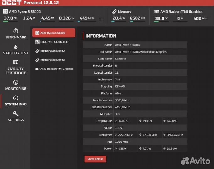Click the CPU chip icon in header

(x=5, y=12)
